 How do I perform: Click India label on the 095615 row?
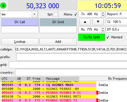103,93
